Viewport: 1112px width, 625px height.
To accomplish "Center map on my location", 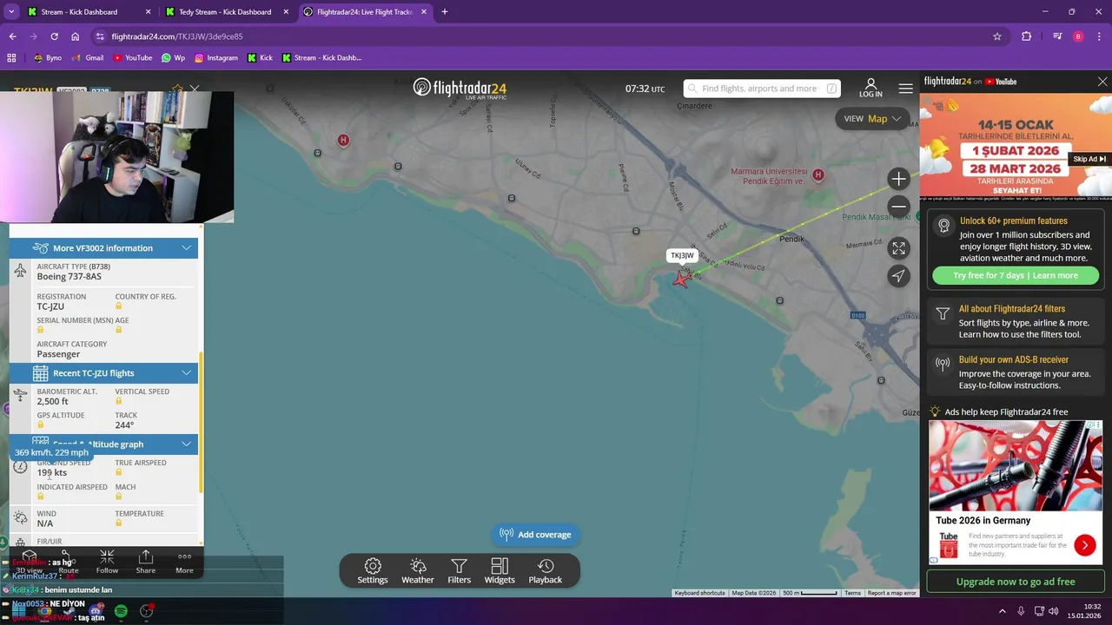I will [898, 276].
